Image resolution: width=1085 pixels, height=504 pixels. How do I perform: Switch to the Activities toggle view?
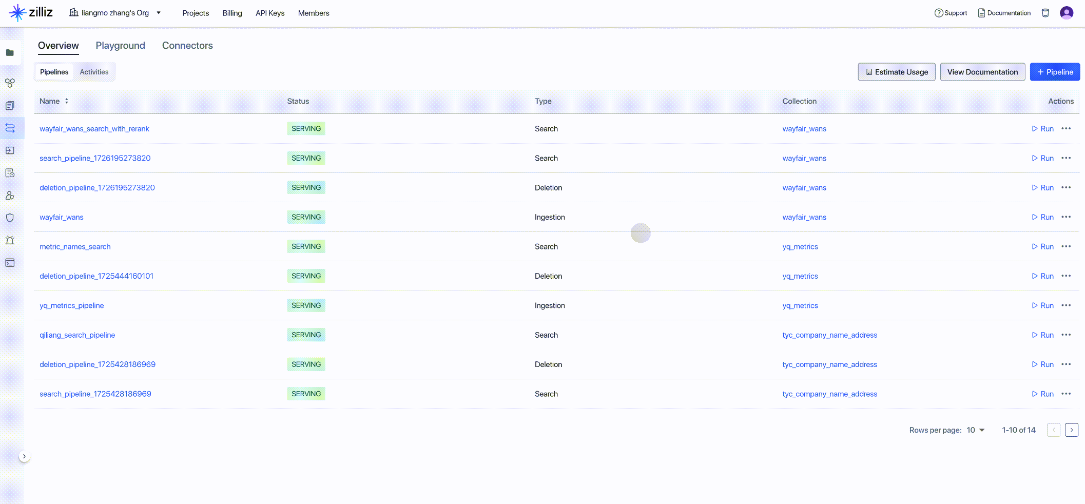point(94,72)
